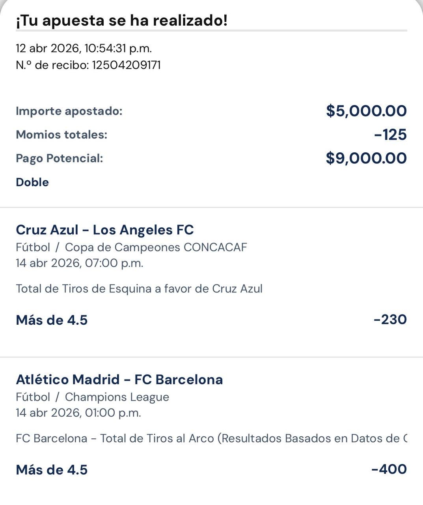Click the "Momios totales" label
Viewport: 423px width, 505px height.
pos(61,135)
